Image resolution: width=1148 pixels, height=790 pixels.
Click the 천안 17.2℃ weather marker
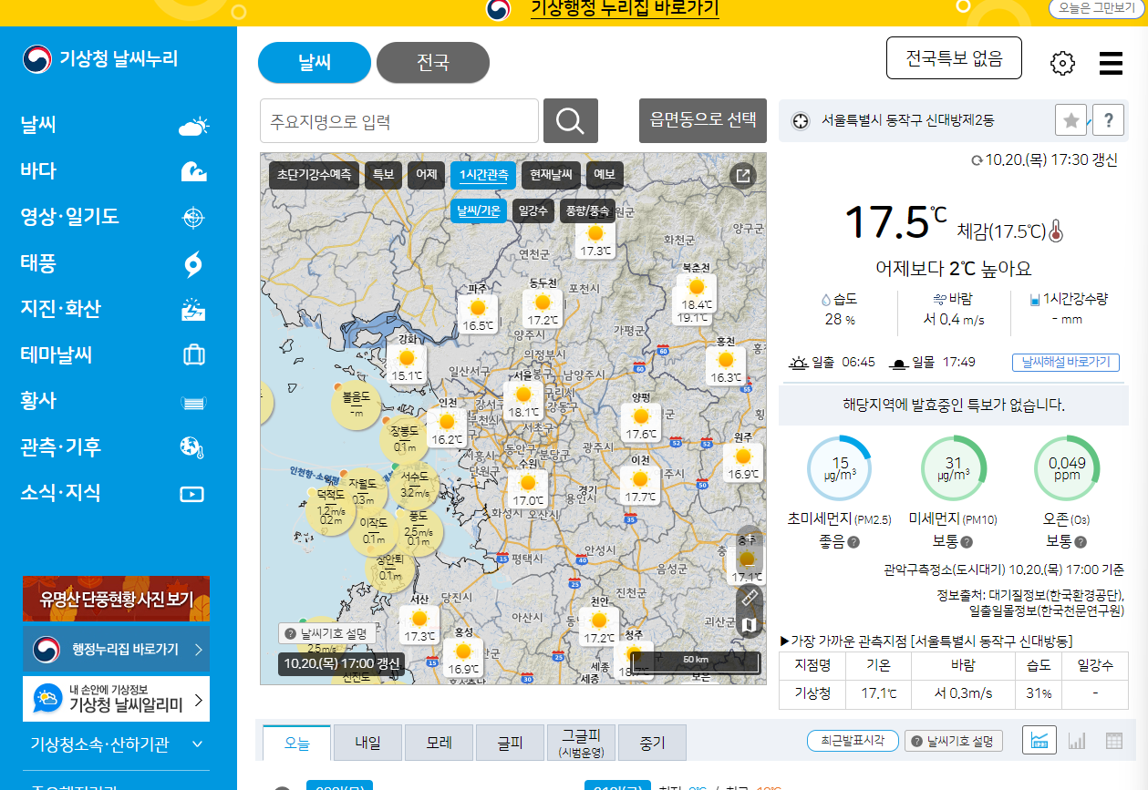click(599, 627)
